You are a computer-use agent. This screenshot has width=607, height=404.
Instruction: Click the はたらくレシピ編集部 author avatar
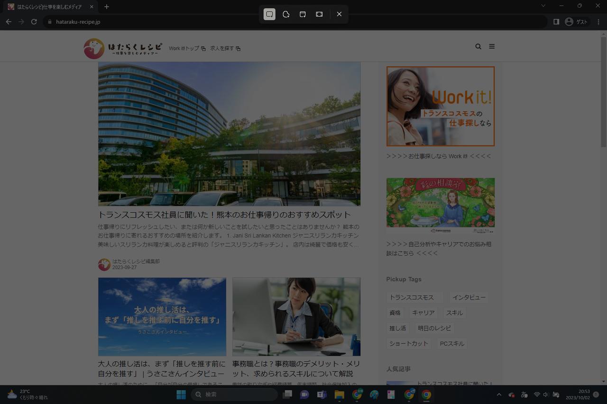point(104,264)
